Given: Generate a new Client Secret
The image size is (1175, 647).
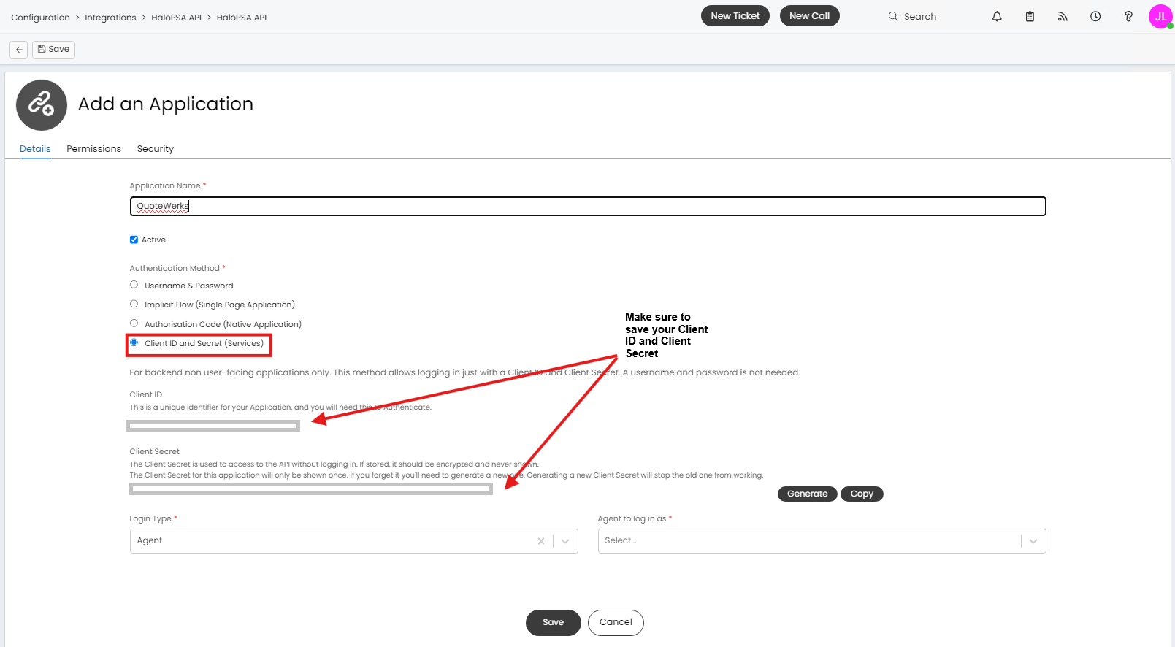Looking at the screenshot, I should click(x=808, y=494).
